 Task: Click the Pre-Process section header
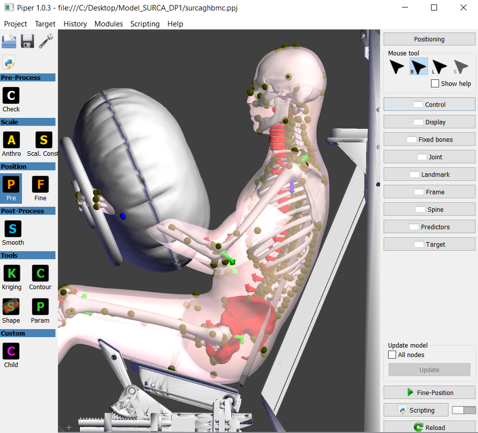point(28,77)
